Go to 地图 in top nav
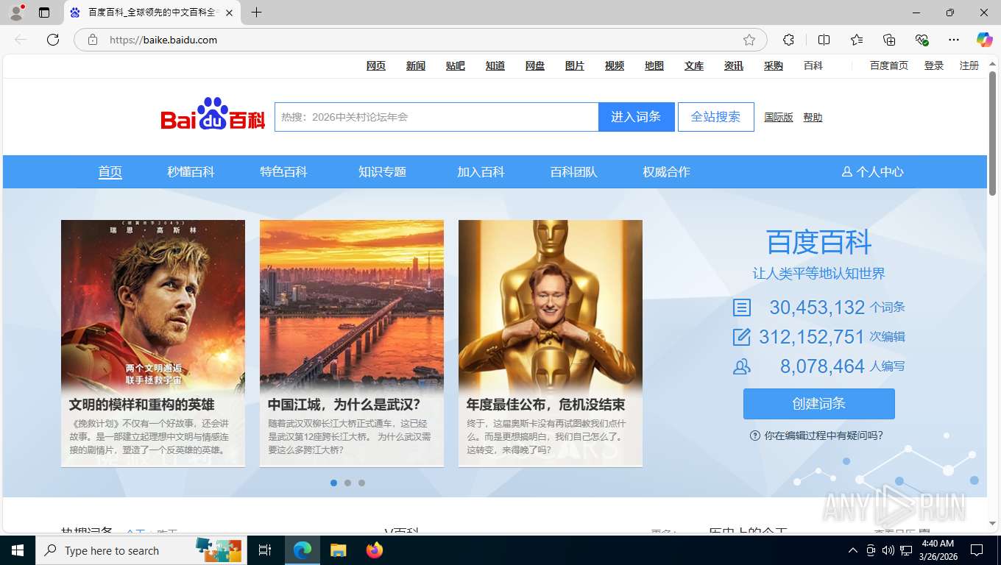The width and height of the screenshot is (1001, 565). coord(654,65)
